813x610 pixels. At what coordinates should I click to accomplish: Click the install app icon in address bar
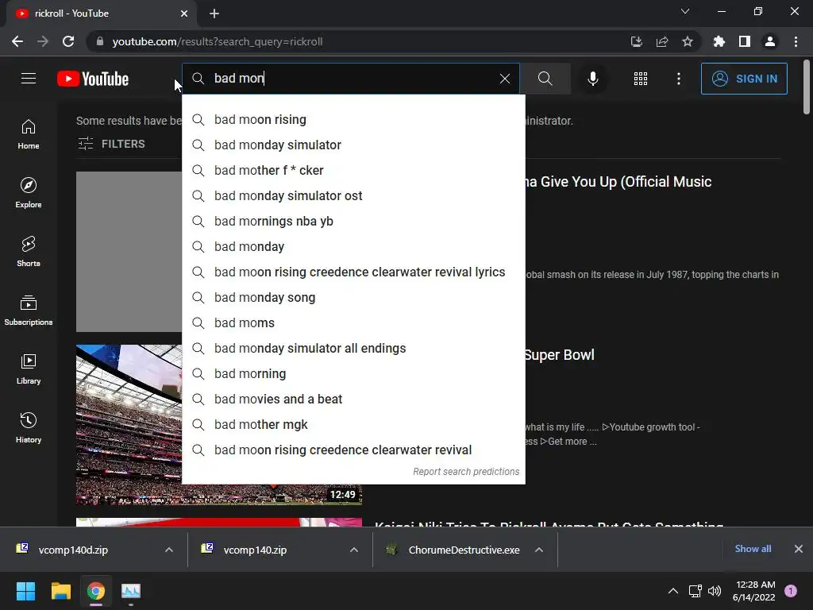pyautogui.click(x=636, y=41)
